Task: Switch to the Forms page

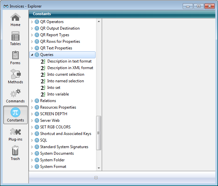Action: pyautogui.click(x=15, y=58)
